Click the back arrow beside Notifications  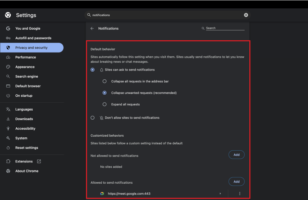click(92, 29)
